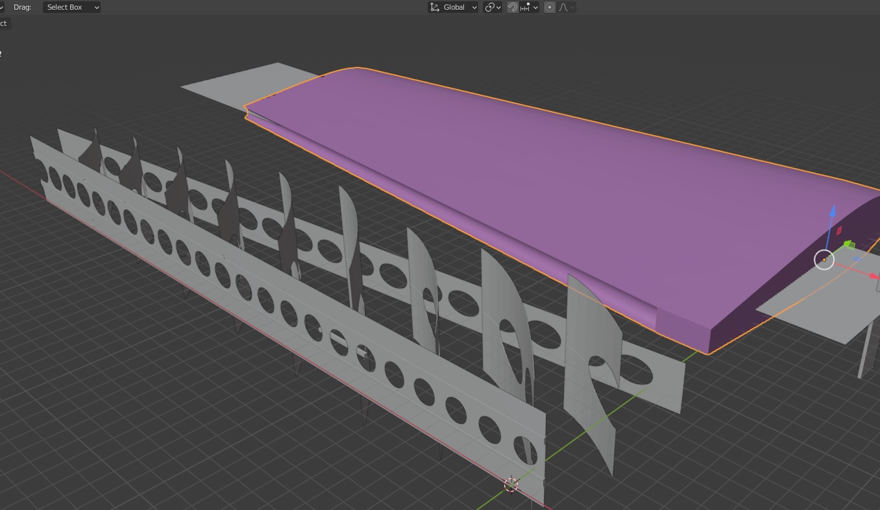Image resolution: width=880 pixels, height=510 pixels.
Task: Click the green Y-axis gizmo arrow
Action: [848, 245]
